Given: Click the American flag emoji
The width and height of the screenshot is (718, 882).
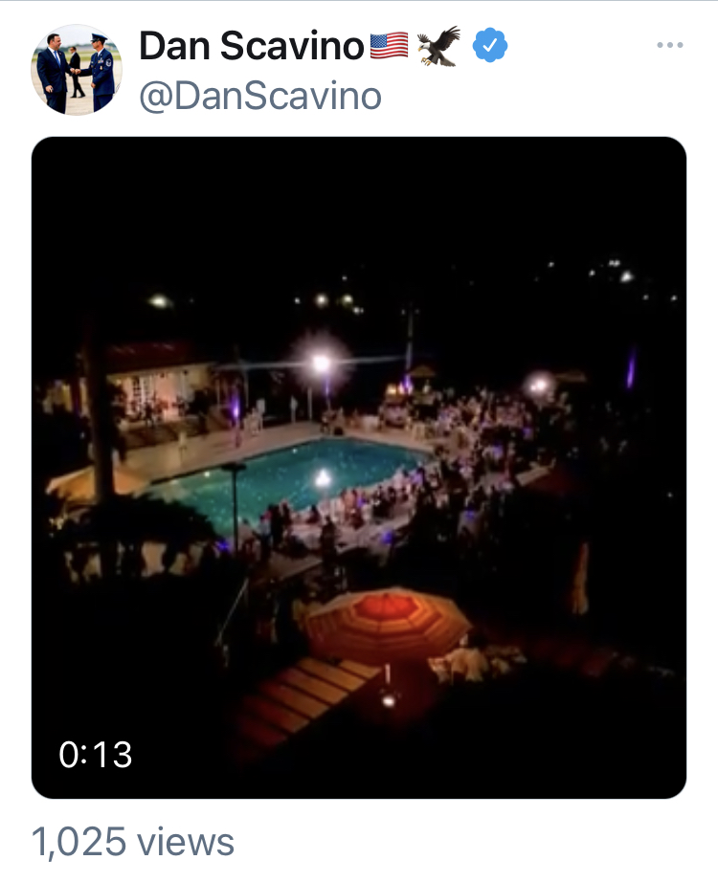Looking at the screenshot, I should click(x=389, y=46).
